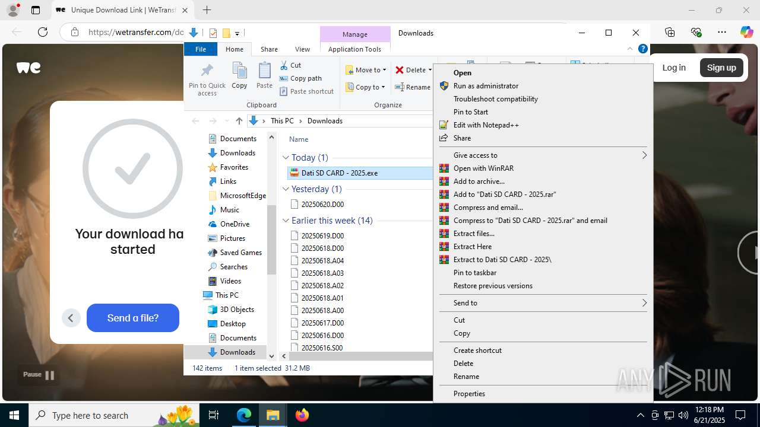The height and width of the screenshot is (427, 760).
Task: Click Copy path in the ribbon
Action: tap(300, 78)
